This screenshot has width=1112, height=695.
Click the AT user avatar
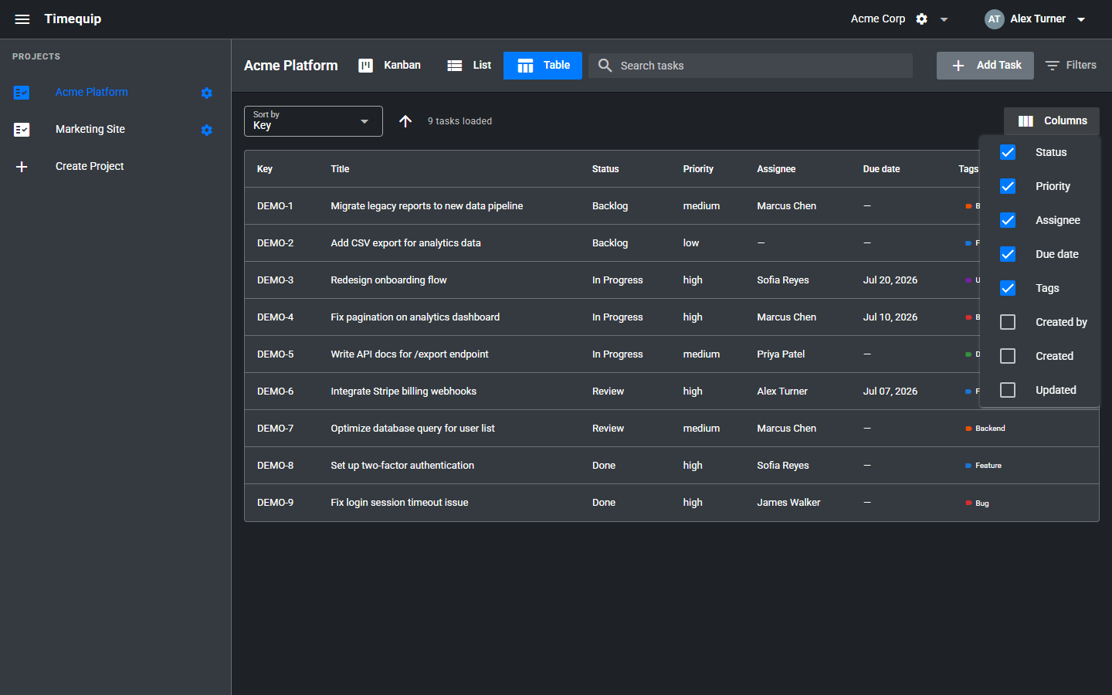pyautogui.click(x=994, y=19)
